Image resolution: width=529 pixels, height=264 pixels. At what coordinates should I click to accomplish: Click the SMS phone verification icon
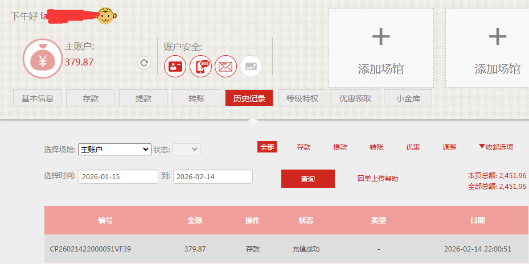tap(200, 67)
